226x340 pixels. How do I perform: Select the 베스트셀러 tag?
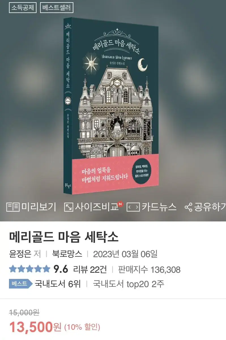point(57,7)
